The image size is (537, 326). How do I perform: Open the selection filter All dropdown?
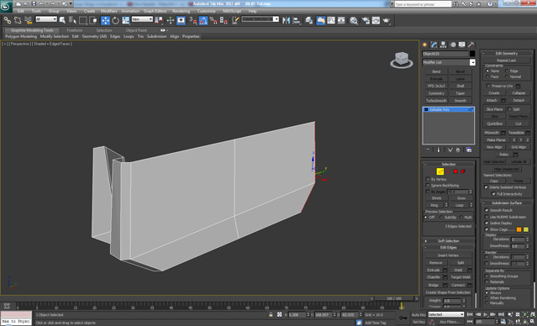point(46,19)
